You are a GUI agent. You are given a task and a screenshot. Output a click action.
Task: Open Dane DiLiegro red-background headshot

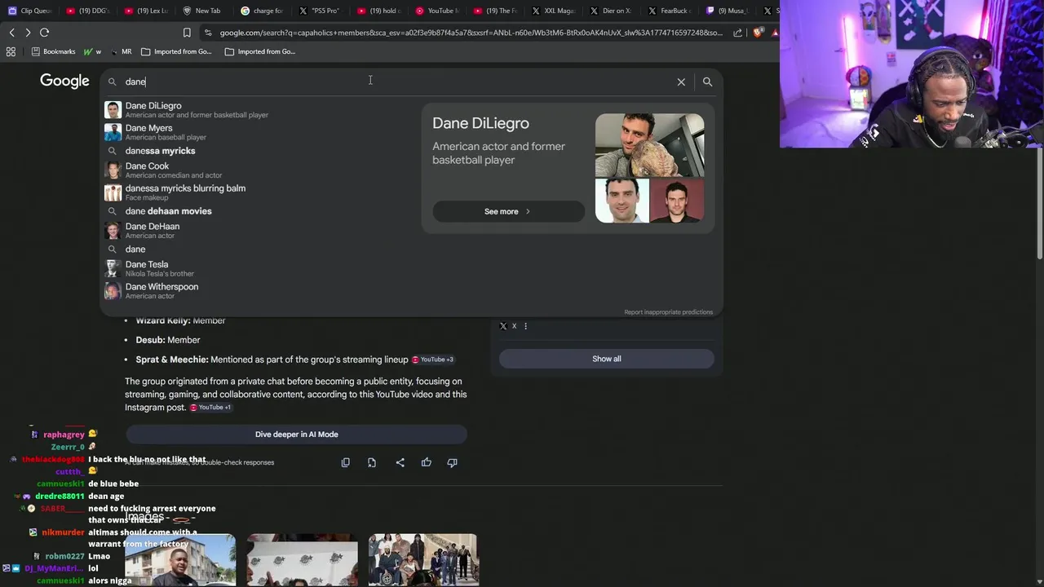pyautogui.click(x=677, y=201)
